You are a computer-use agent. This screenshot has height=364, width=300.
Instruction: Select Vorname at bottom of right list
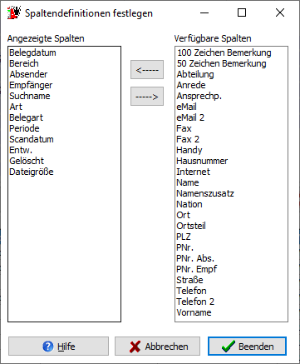click(x=194, y=312)
